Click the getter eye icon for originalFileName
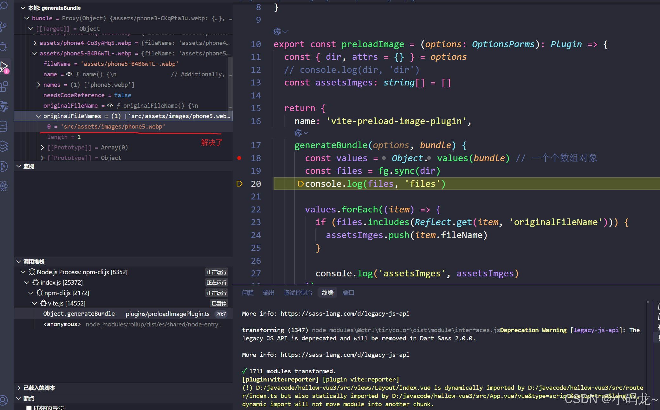660x410 pixels. (110, 106)
